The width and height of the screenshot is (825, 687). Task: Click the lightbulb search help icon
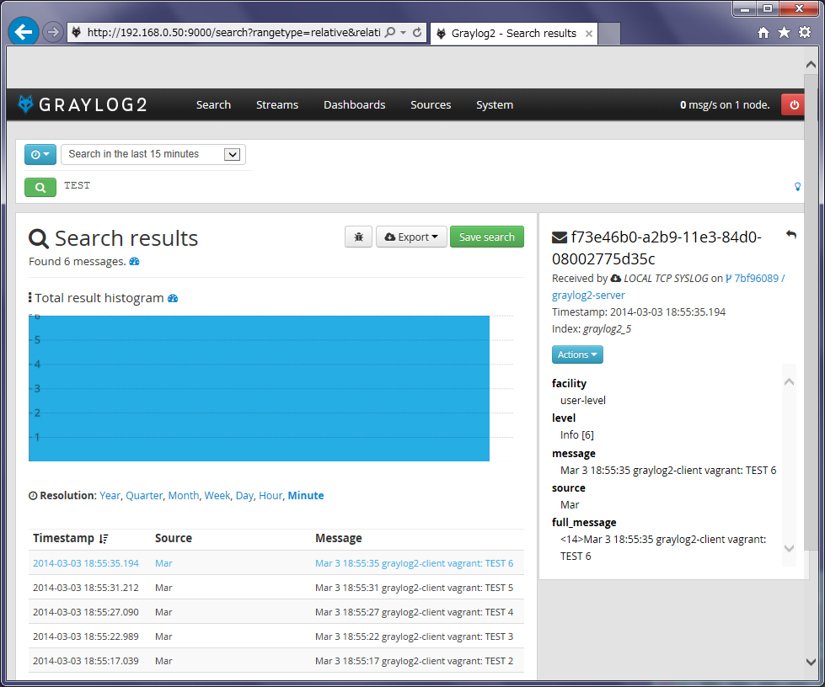[x=798, y=187]
